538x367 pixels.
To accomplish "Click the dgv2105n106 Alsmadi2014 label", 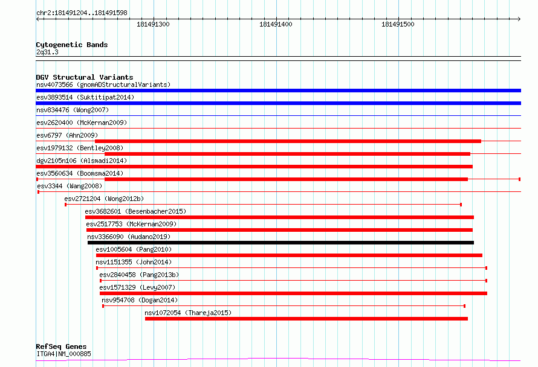I will (82, 161).
